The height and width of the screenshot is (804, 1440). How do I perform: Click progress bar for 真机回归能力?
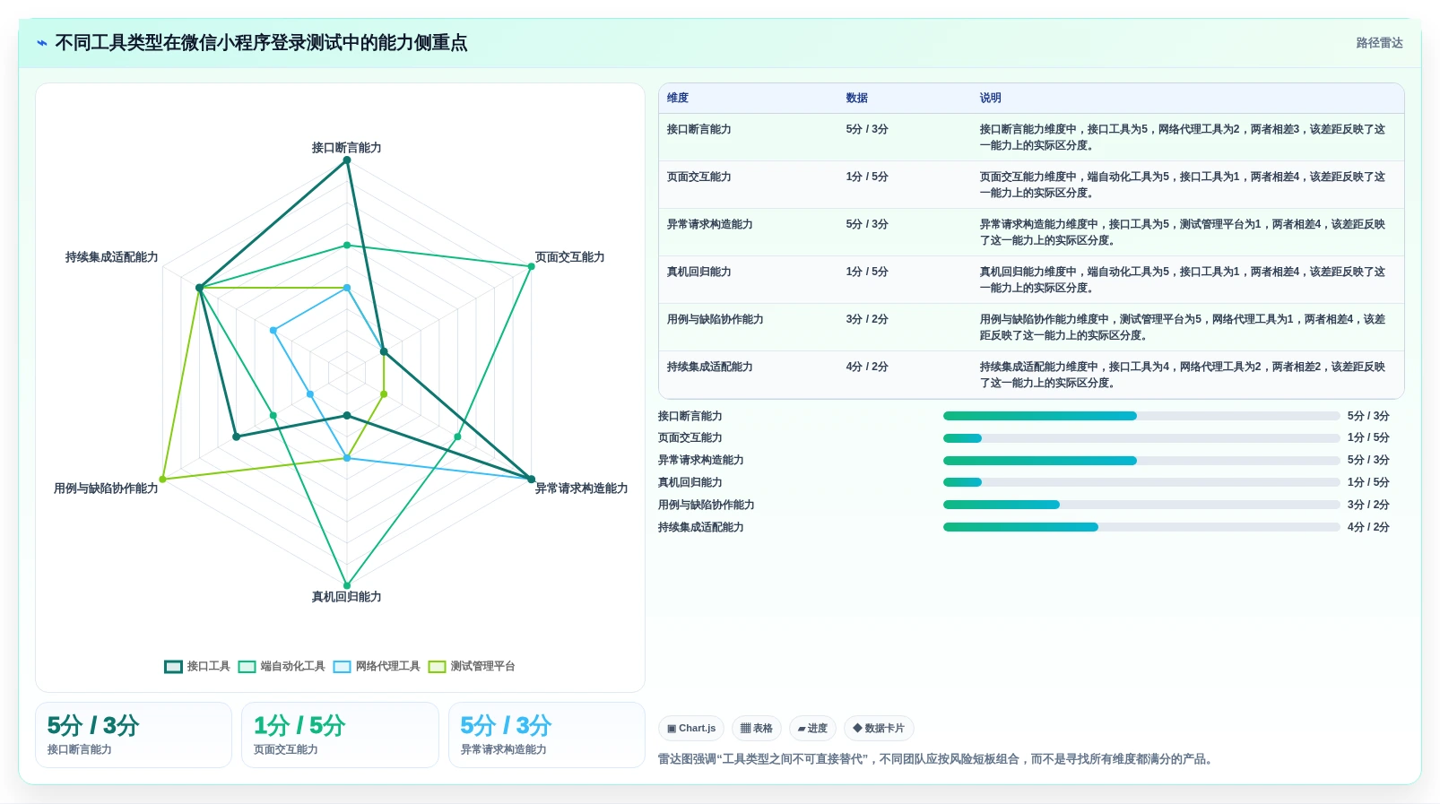pos(1141,482)
